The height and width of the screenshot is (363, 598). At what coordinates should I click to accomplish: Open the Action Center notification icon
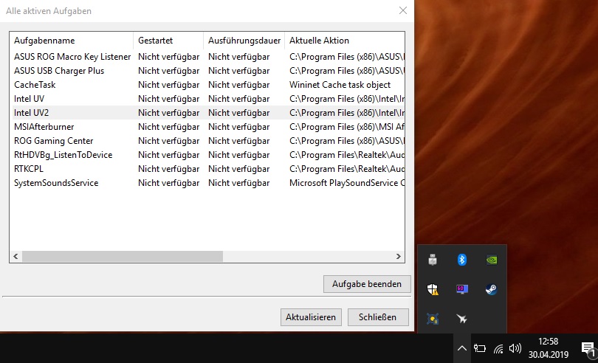(588, 348)
